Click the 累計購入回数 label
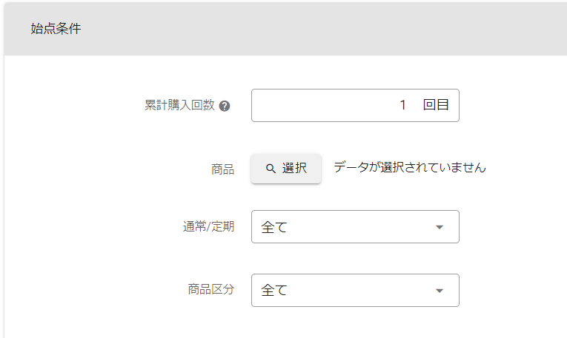567x338 pixels. pyautogui.click(x=179, y=105)
